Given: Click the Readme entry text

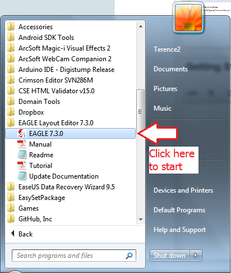Looking at the screenshot, I should tap(41, 155).
